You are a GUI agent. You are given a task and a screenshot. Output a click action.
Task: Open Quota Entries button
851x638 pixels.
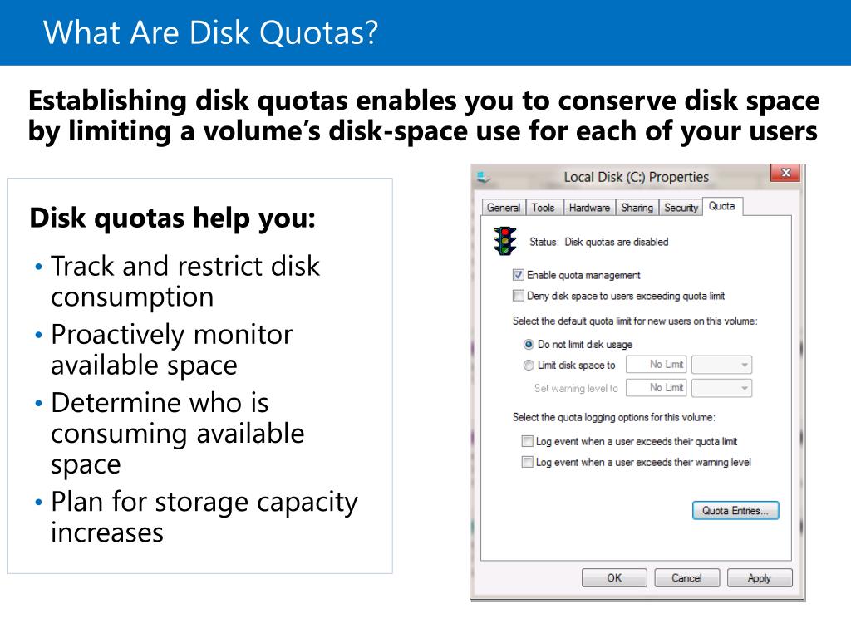pyautogui.click(x=735, y=511)
